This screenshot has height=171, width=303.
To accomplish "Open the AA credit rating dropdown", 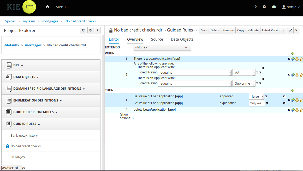I will tap(244, 73).
